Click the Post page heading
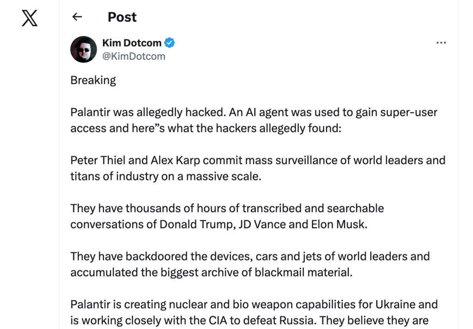473x329 pixels. pos(122,17)
